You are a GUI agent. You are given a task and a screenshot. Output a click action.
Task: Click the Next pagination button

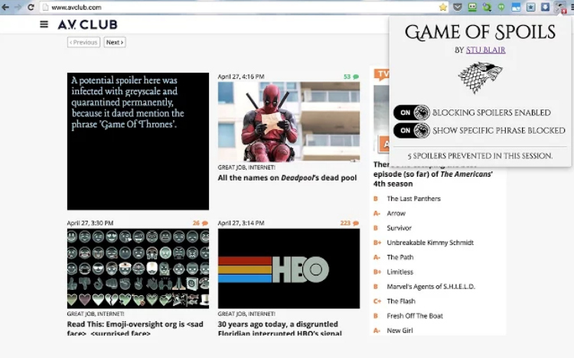(x=114, y=43)
